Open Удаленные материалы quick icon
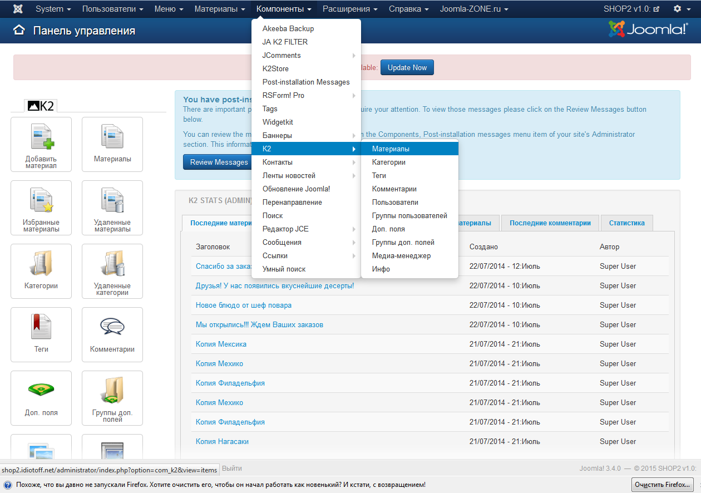Screen dimensions: 701x493 (112, 208)
